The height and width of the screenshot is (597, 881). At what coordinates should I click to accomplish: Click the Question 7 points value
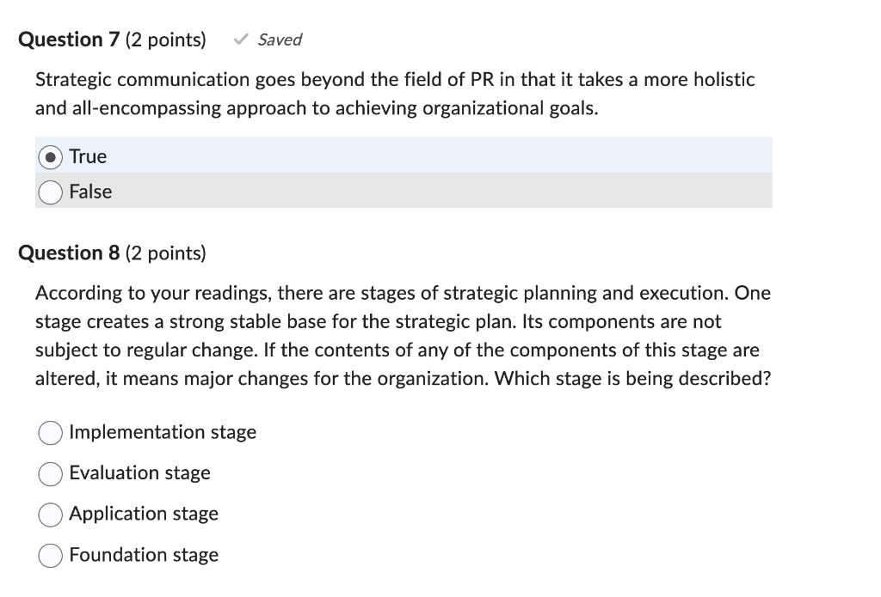click(x=164, y=39)
